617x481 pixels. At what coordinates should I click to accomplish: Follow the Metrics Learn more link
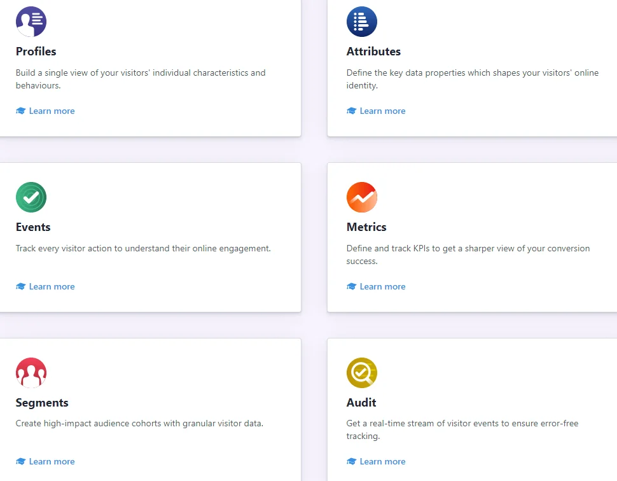tap(382, 286)
